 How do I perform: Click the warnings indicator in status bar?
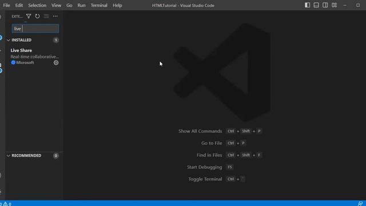point(7,204)
